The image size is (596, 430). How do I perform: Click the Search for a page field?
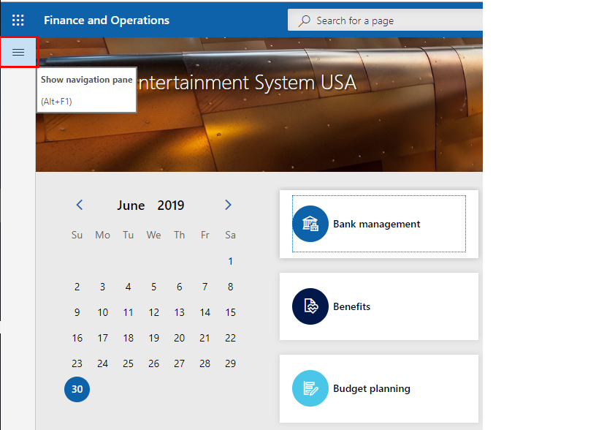[x=386, y=20]
